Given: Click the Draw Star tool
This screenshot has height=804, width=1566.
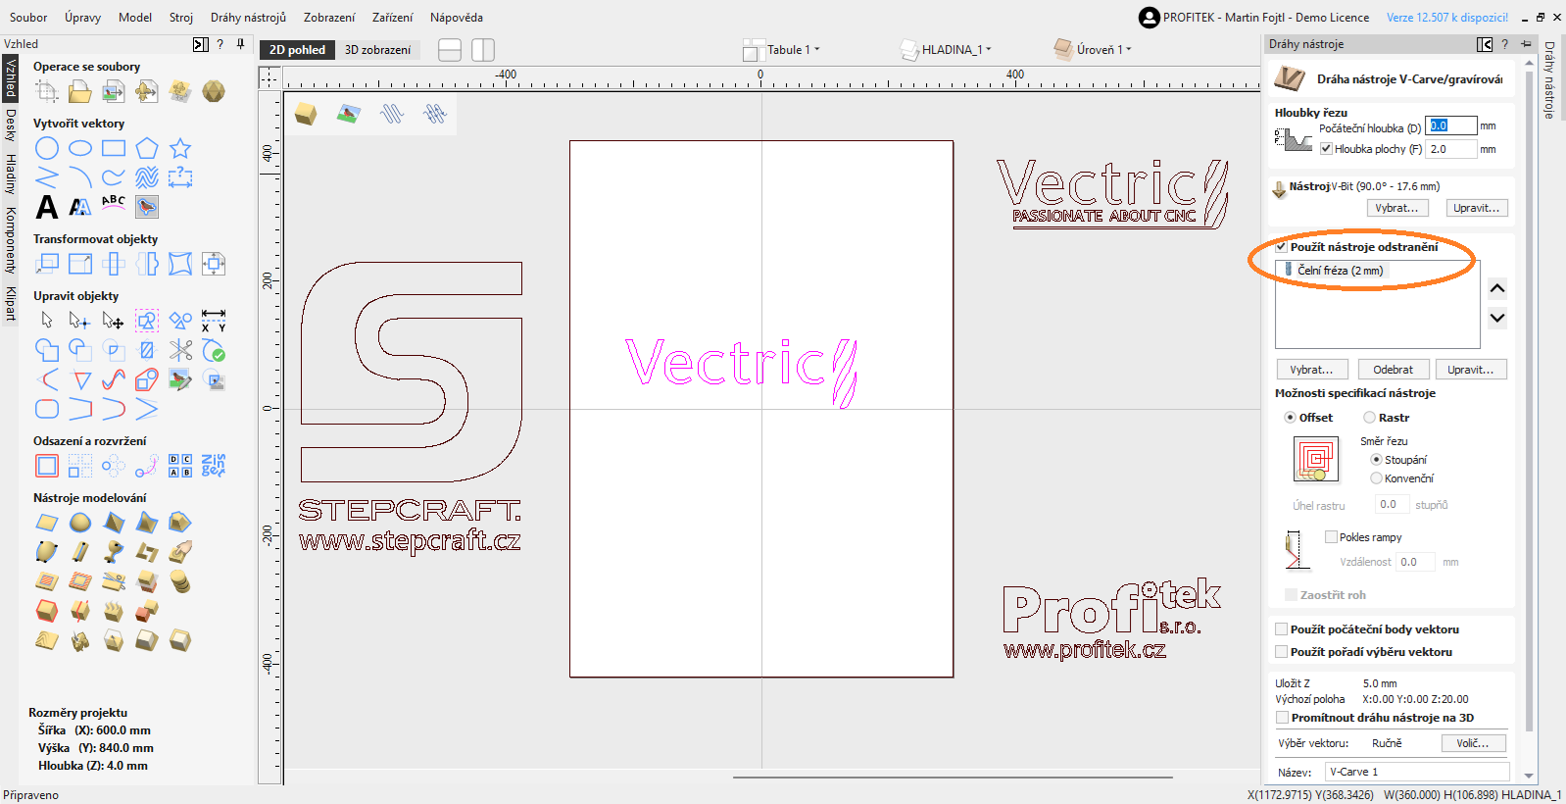Looking at the screenshot, I should [x=180, y=148].
